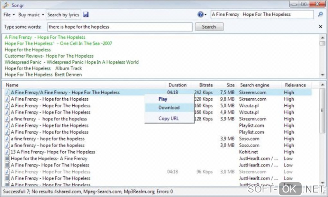Select Widespread Panic Hope In A Hopeless World

(x=71, y=62)
